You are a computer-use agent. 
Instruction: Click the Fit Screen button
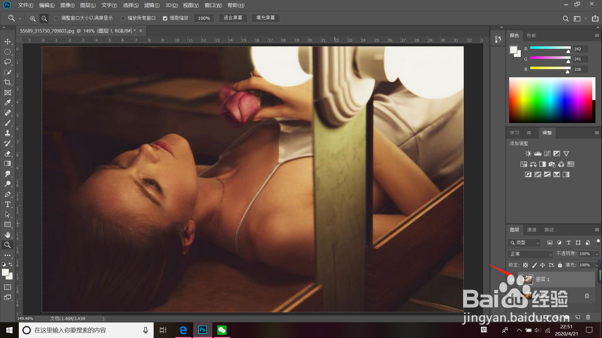click(x=233, y=18)
